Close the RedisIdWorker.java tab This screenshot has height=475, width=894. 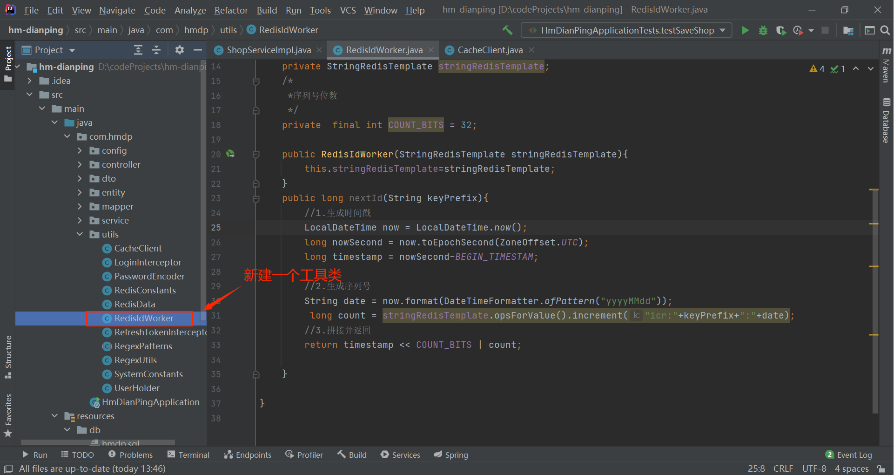[431, 50]
